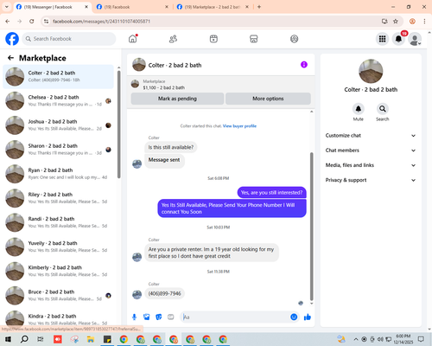Viewport: 432px width, 346px height.
Task: Expand Privacy & support section
Action: coord(371,180)
